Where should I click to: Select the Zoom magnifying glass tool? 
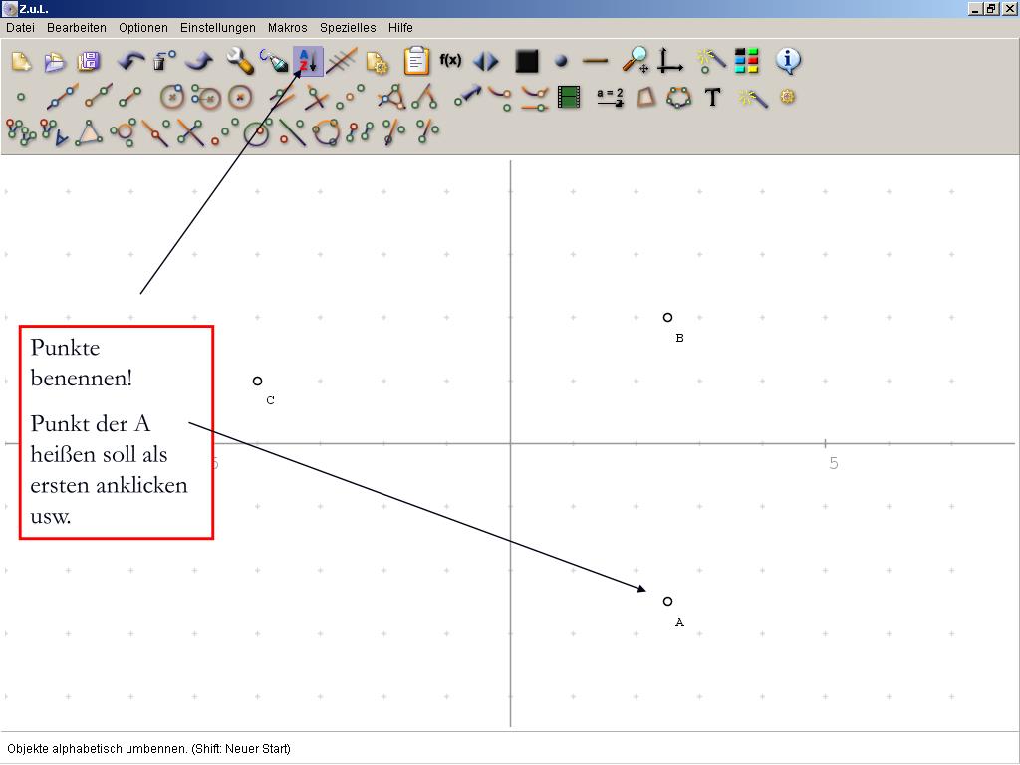point(636,59)
